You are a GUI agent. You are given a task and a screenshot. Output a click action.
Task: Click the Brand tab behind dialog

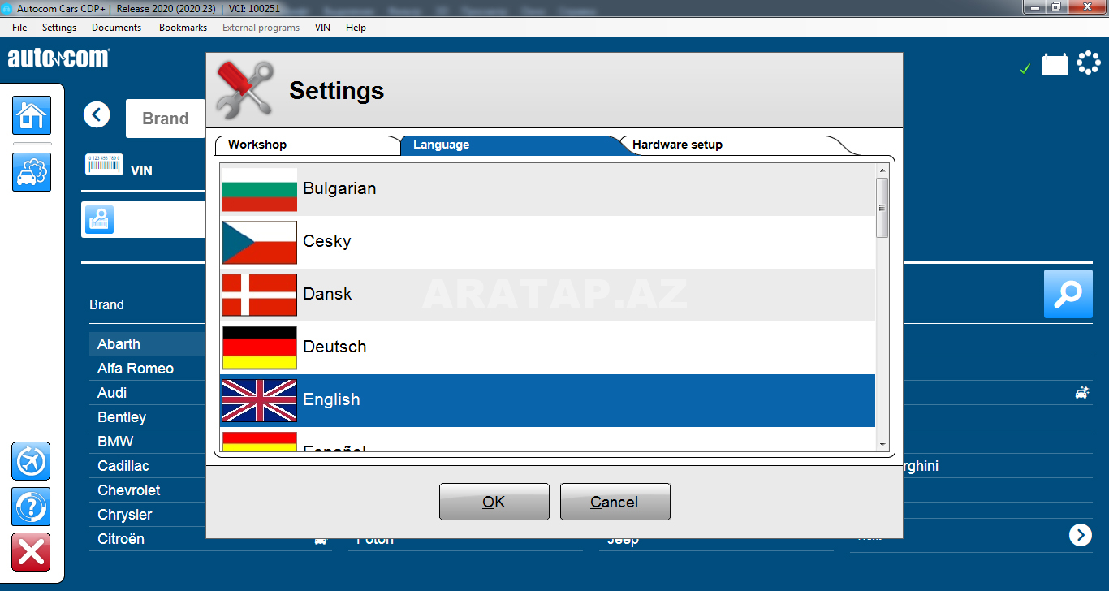166,119
